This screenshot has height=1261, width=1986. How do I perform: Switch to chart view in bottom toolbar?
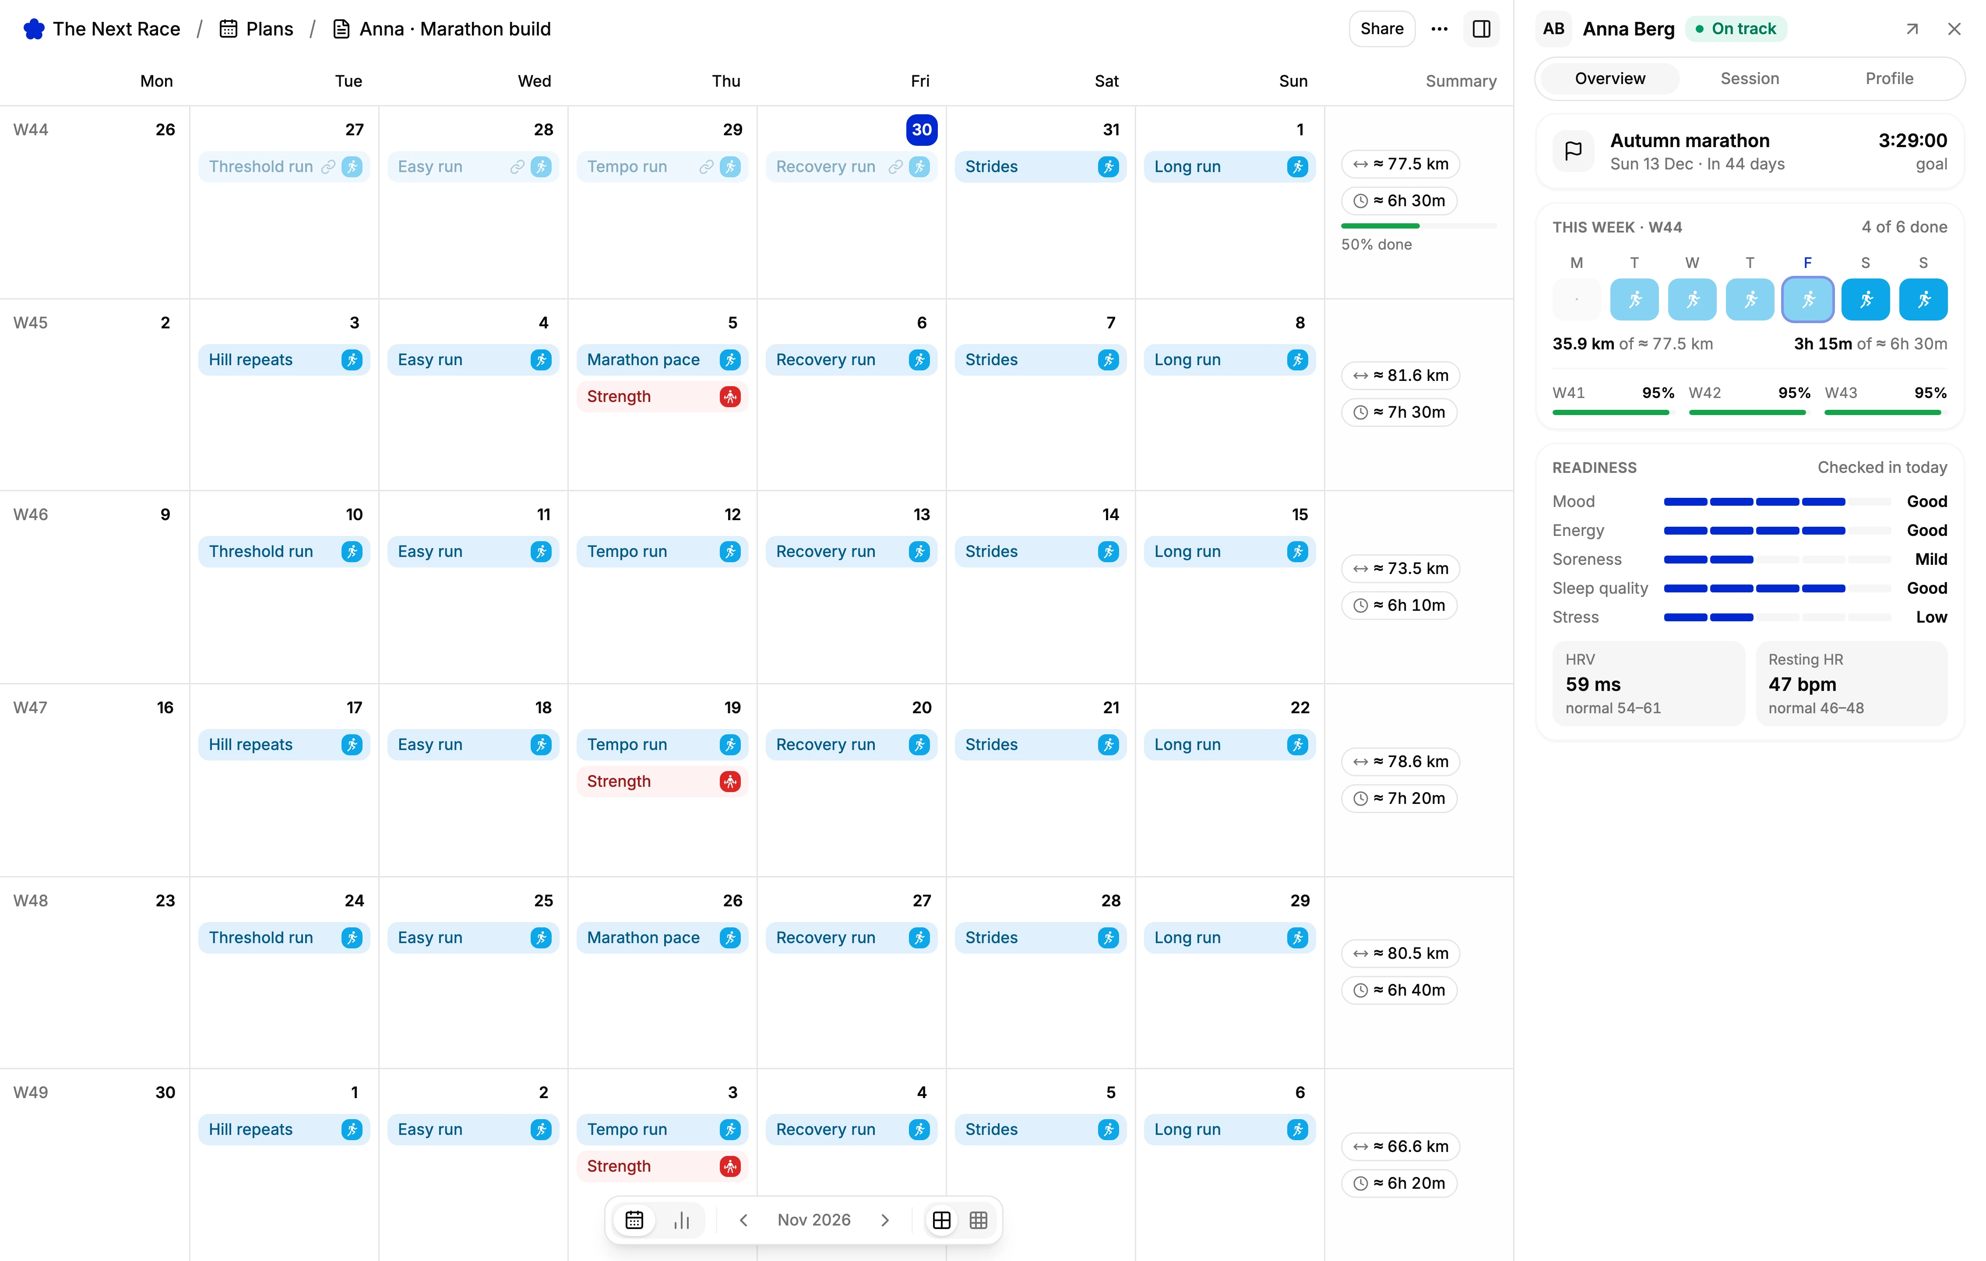point(681,1220)
